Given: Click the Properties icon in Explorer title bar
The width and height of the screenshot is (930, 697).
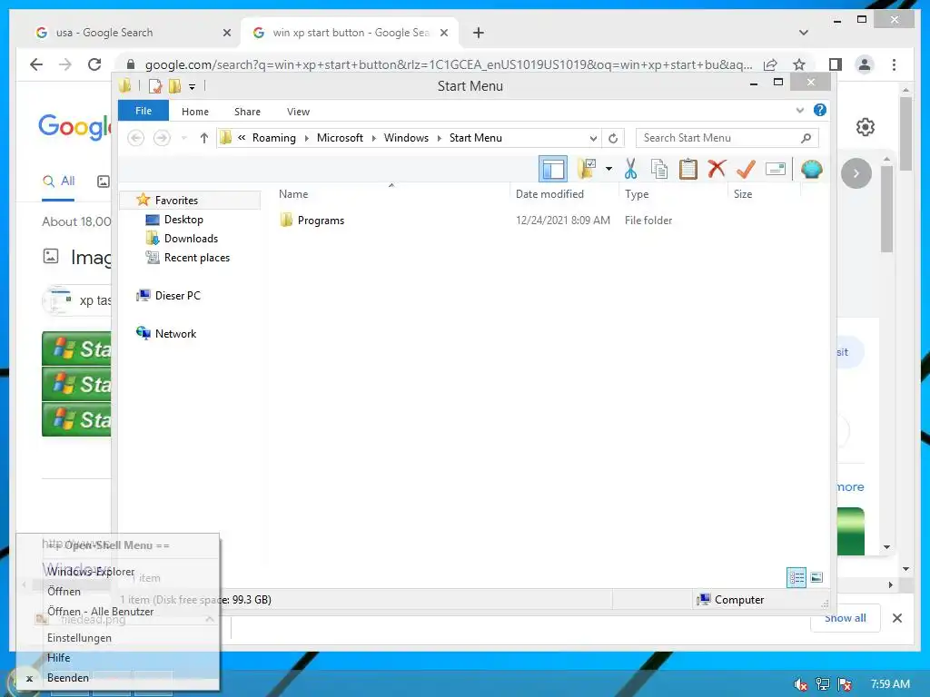Looking at the screenshot, I should pyautogui.click(x=155, y=86).
